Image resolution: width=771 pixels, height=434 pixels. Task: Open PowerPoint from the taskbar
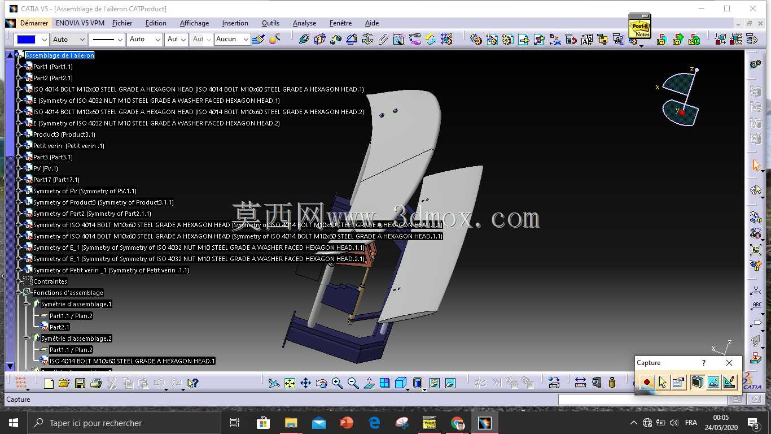(x=346, y=423)
